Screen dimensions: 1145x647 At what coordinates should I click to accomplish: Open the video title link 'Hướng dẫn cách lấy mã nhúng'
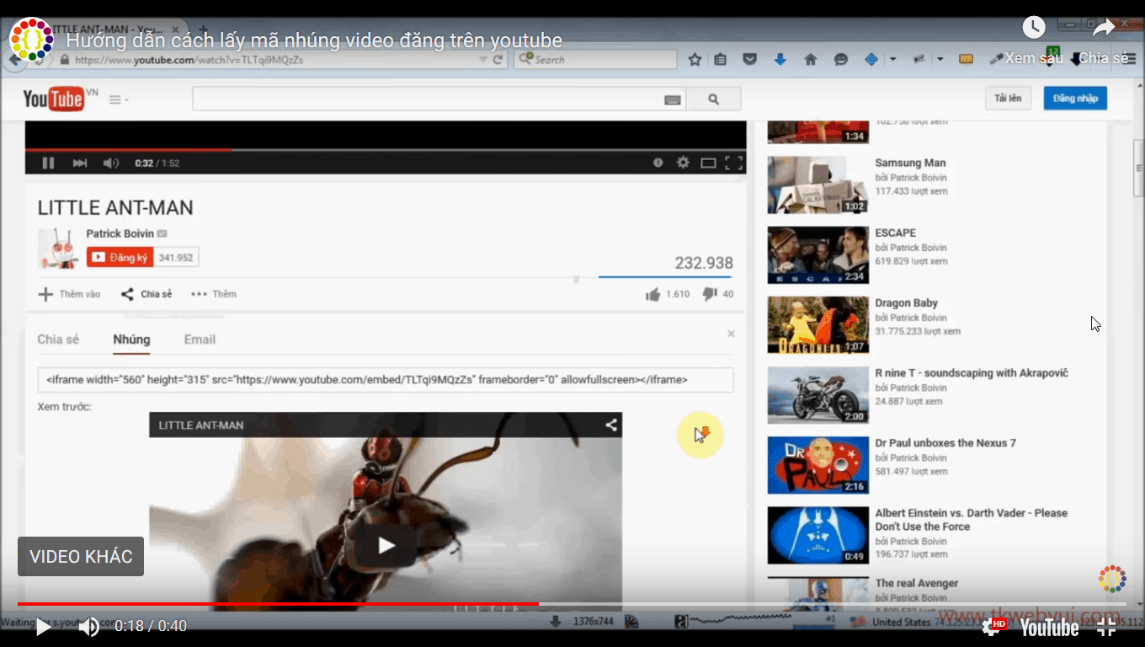(x=314, y=40)
